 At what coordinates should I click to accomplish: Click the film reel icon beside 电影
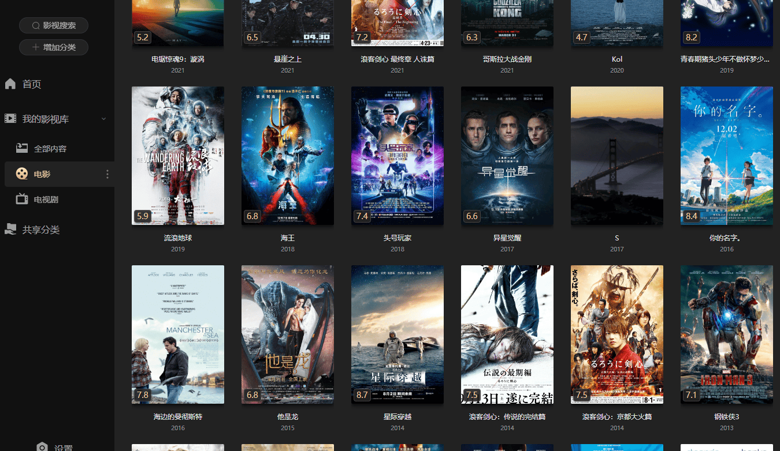click(22, 174)
